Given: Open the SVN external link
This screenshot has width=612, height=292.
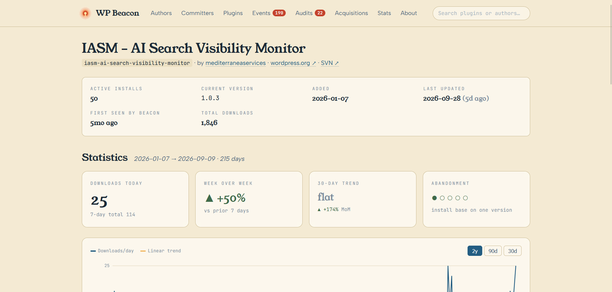Looking at the screenshot, I should (330, 63).
